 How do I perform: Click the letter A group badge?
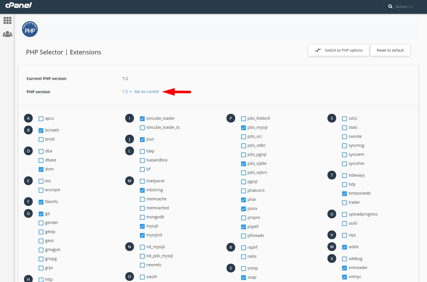click(x=28, y=118)
